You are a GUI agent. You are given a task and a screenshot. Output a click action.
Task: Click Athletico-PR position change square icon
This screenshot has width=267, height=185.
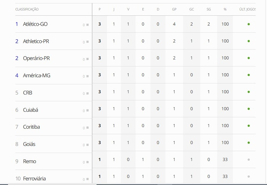88,42
